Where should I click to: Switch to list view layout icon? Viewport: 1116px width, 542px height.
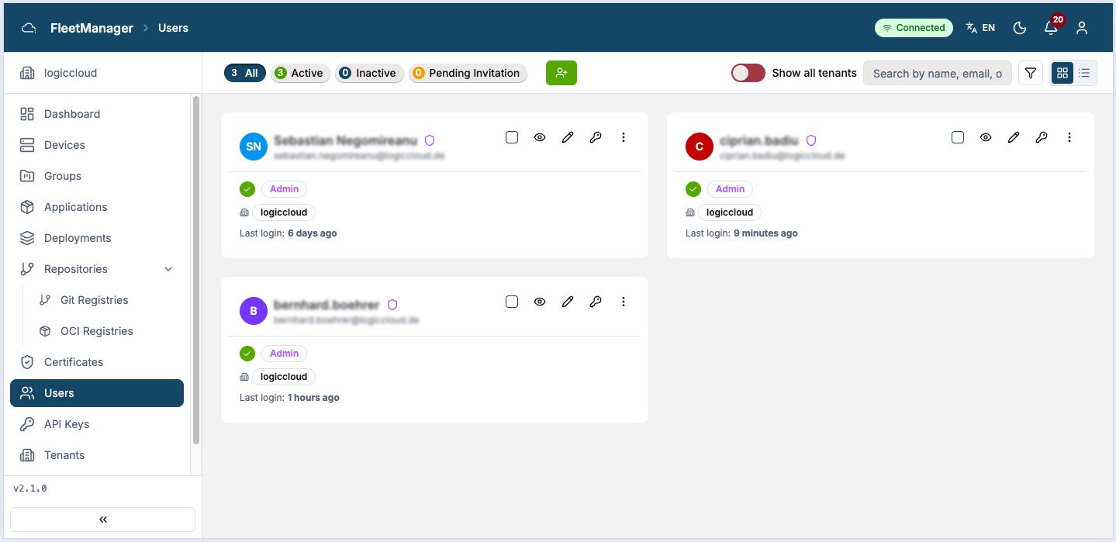pyautogui.click(x=1085, y=73)
